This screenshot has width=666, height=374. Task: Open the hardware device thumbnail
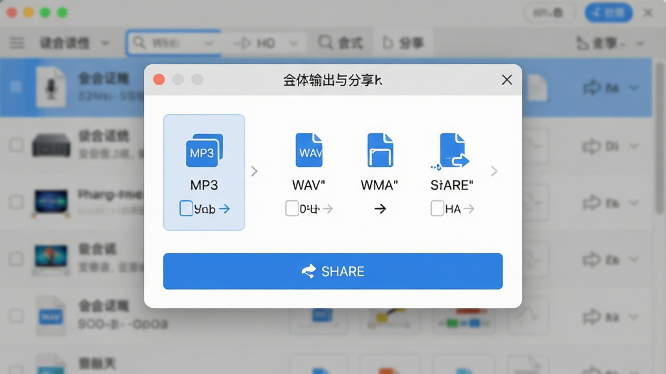click(x=51, y=145)
